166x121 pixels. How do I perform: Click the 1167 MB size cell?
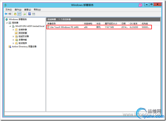tap(109, 27)
